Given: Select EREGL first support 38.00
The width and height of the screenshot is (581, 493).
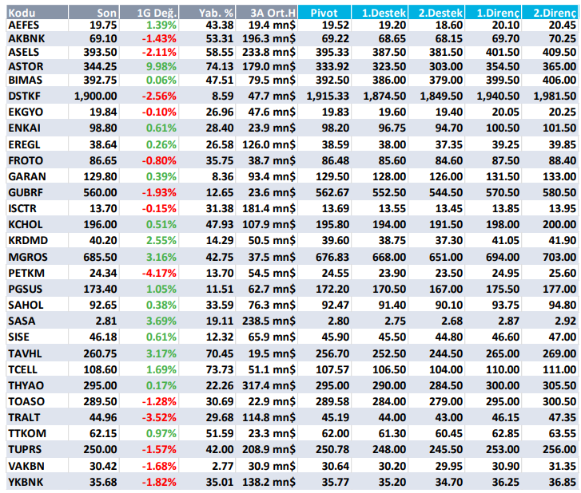Looking at the screenshot, I should [x=392, y=144].
